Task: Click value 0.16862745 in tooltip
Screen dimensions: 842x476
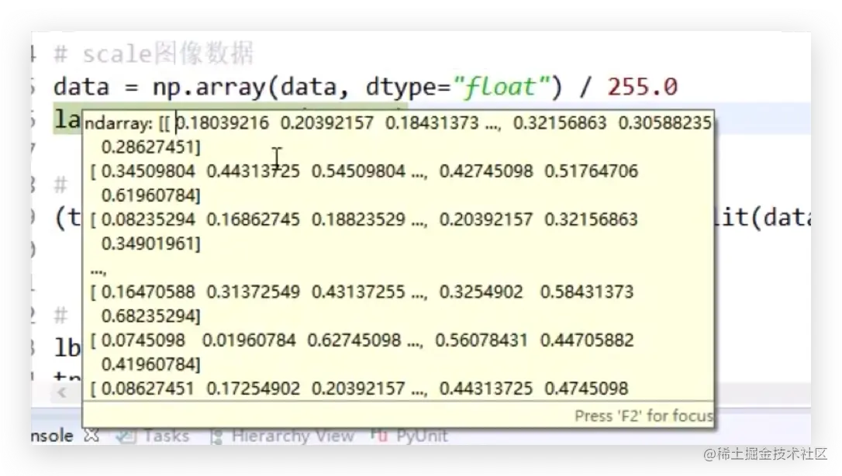Action: (x=253, y=219)
